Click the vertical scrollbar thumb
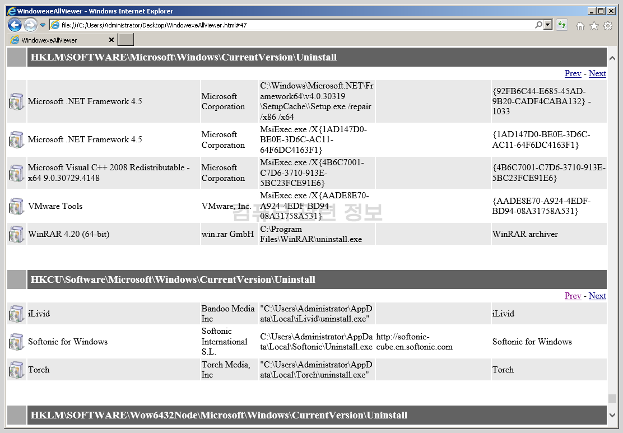Viewport: 623px width, 433px height. click(x=612, y=398)
